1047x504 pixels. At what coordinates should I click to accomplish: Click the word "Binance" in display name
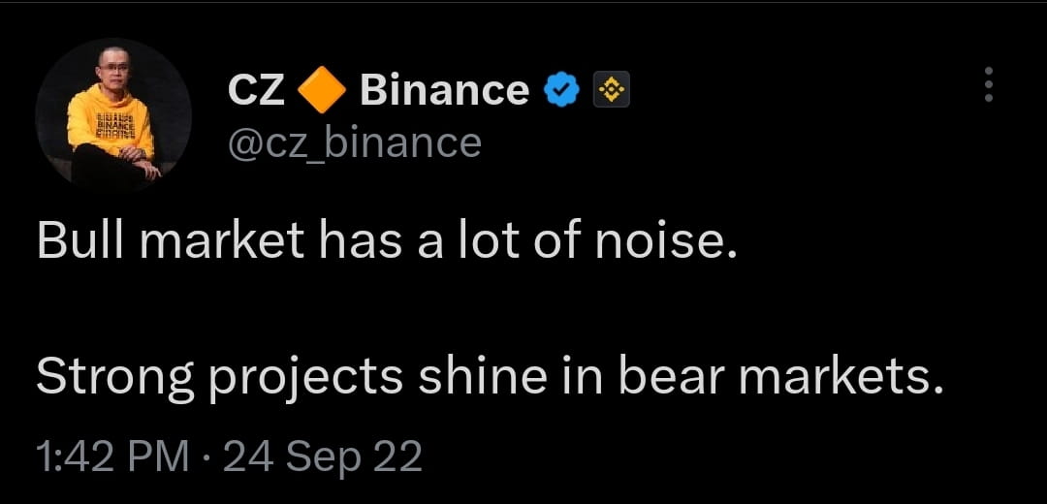pos(444,90)
